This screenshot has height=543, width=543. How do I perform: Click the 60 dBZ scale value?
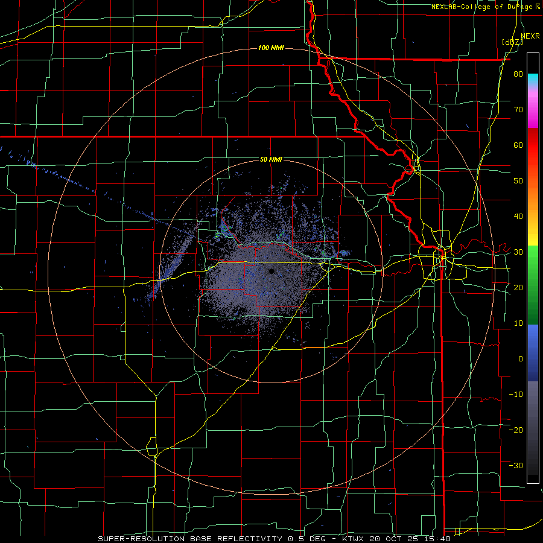(518, 145)
